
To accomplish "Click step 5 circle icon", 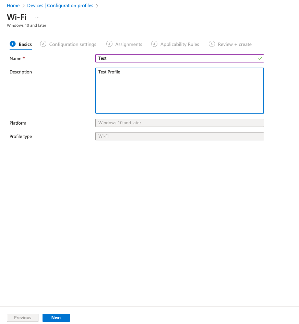I will 212,44.
